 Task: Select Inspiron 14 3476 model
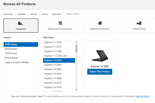click(59, 87)
